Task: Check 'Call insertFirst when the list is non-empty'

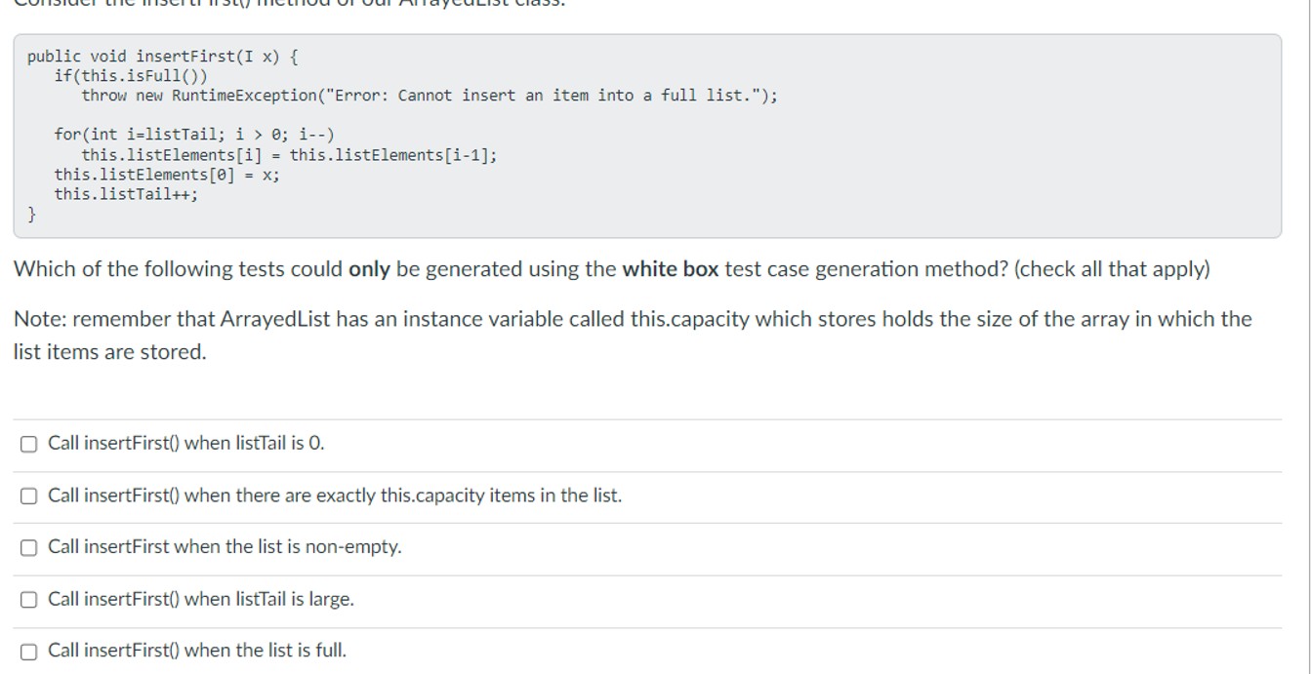Action: pyautogui.click(x=29, y=547)
